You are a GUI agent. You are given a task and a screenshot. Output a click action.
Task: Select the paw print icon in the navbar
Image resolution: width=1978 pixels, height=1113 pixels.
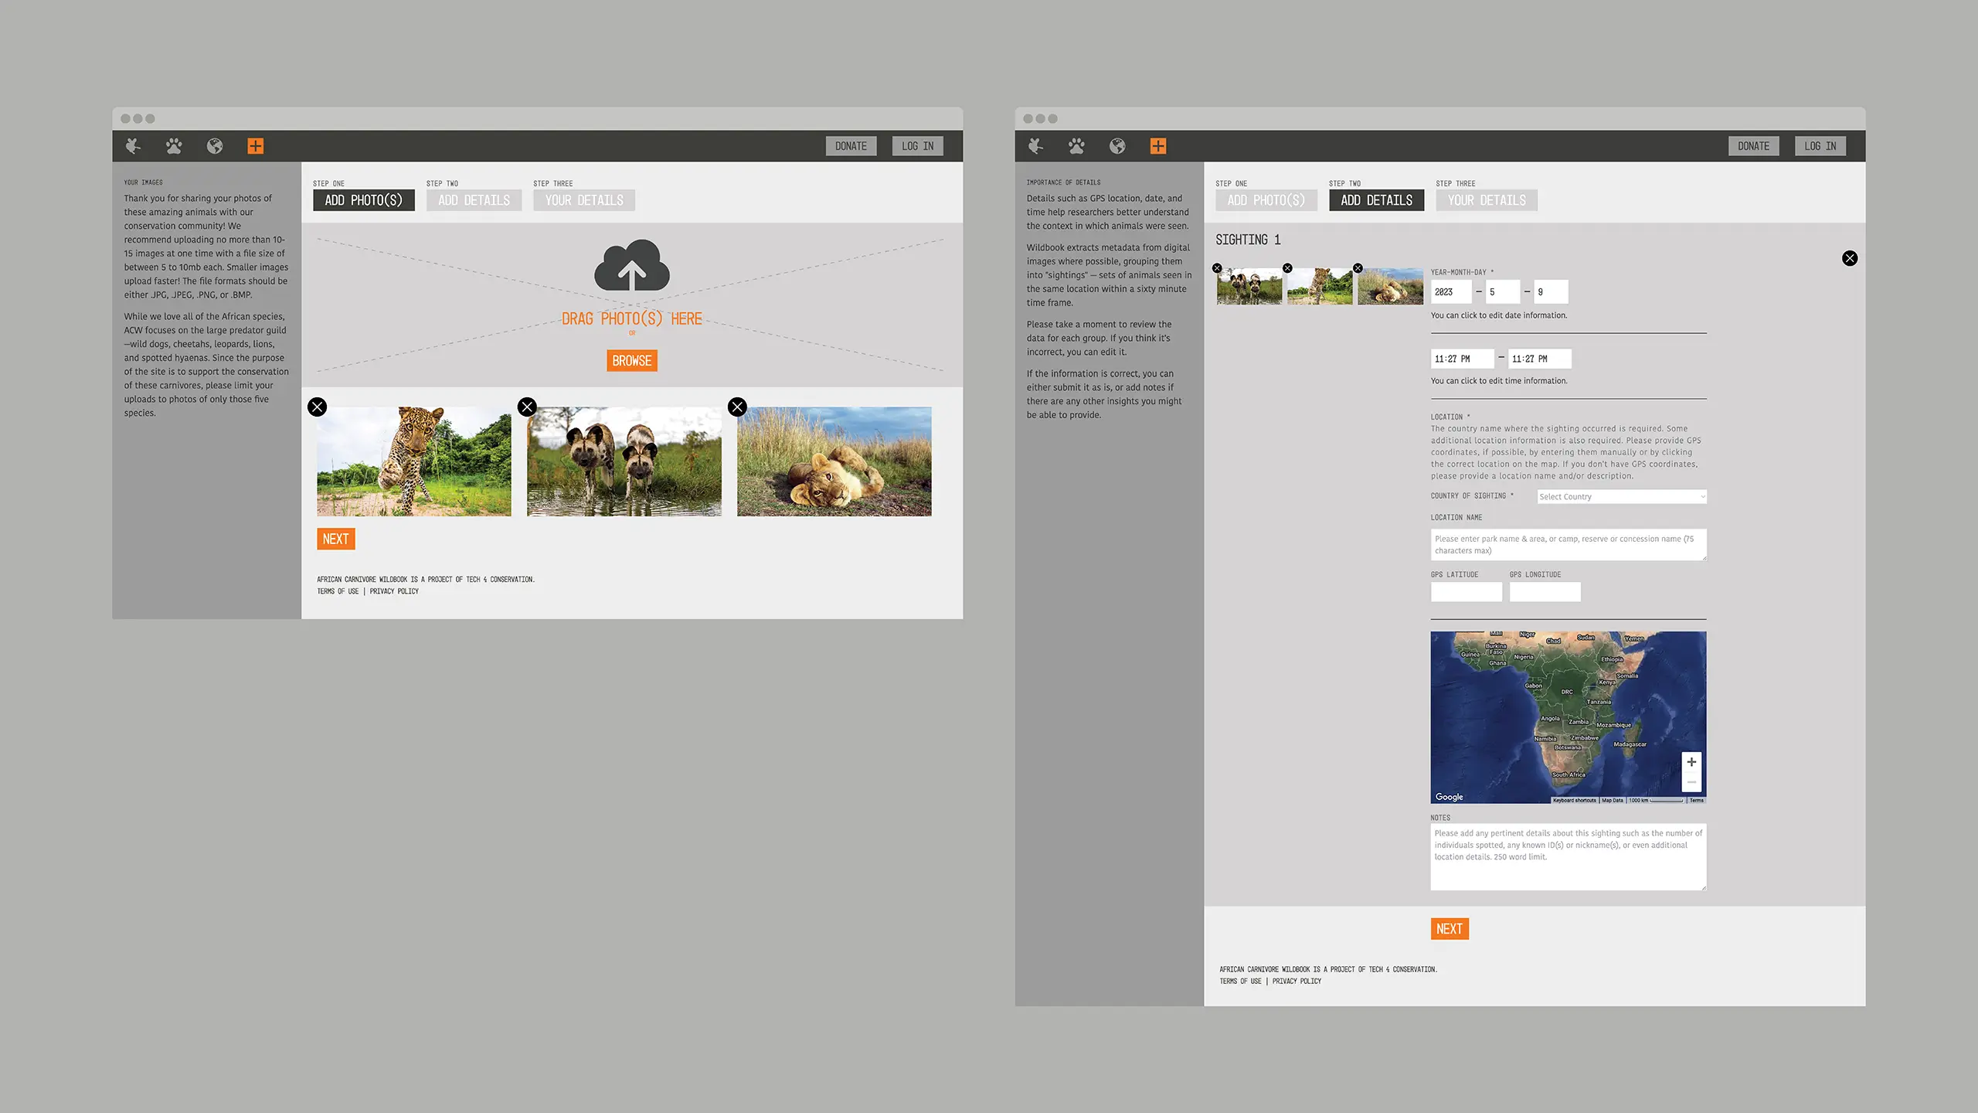point(173,145)
